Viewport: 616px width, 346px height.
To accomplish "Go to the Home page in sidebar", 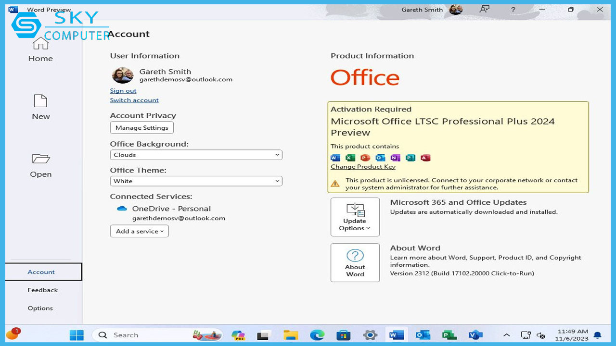I will [x=40, y=50].
